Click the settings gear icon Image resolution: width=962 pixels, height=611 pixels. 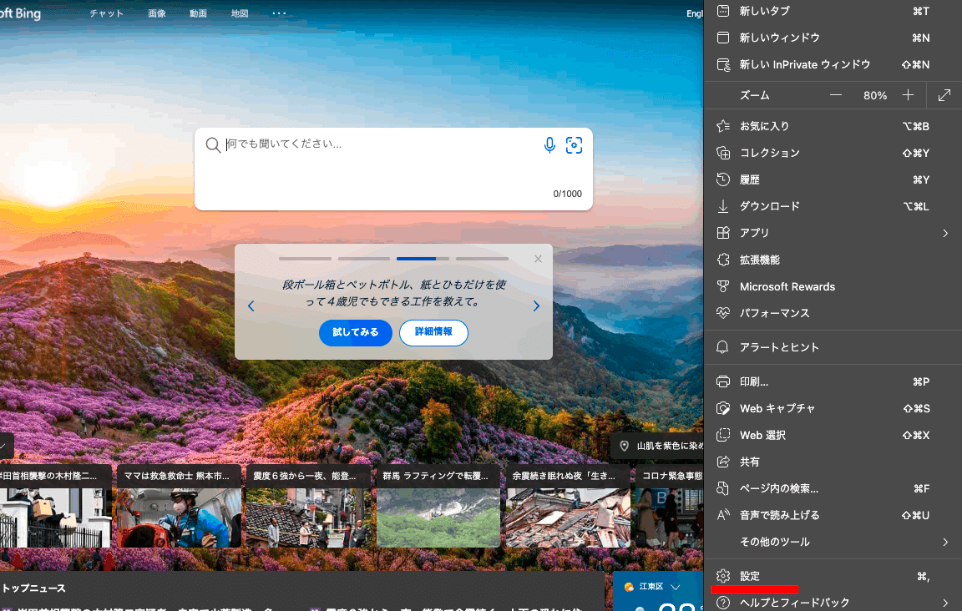point(723,576)
